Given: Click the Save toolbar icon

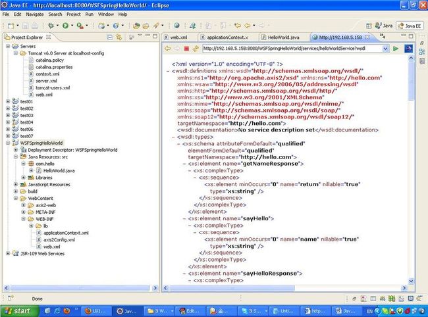Looking at the screenshot, I should pos(26,26).
